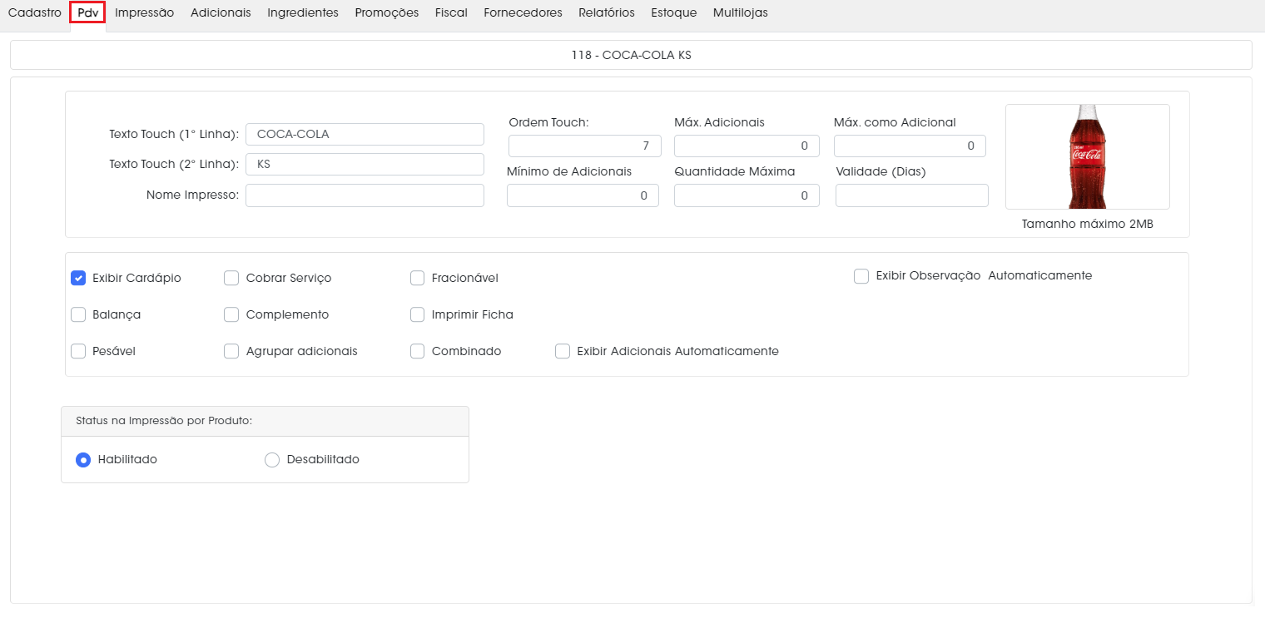Image resolution: width=1265 pixels, height=618 pixels.
Task: Focus the Nome Impresso input field
Action: tap(365, 195)
